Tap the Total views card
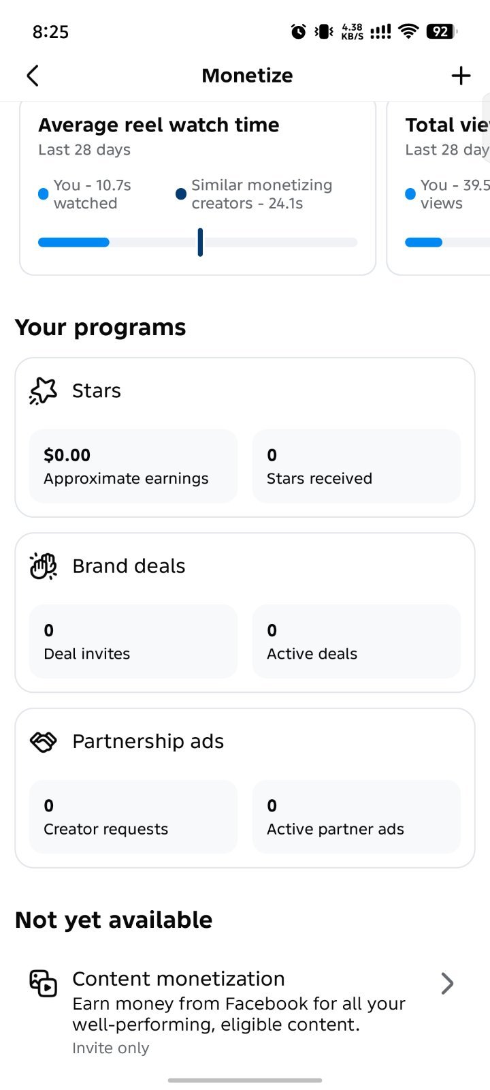Viewport: 490px width, 1090px height. pos(438,188)
